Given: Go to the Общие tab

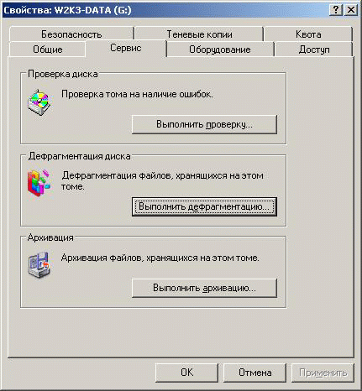Looking at the screenshot, I should (47, 50).
